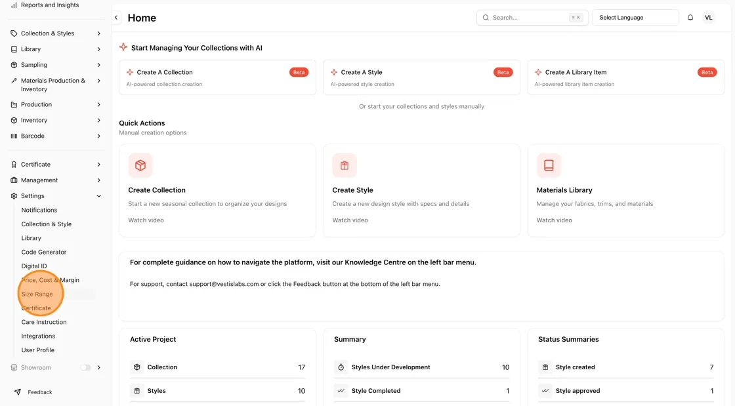Click Collection row in Active Project
The image size is (735, 406).
pyautogui.click(x=217, y=367)
